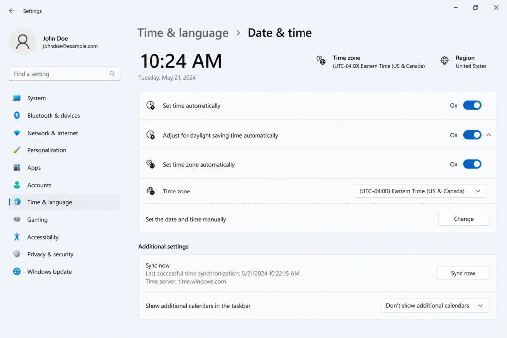
Task: Click the Time zone row globe icon
Action: (151, 191)
